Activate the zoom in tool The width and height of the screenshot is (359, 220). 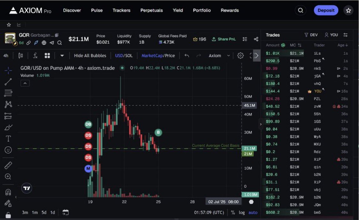8,177
